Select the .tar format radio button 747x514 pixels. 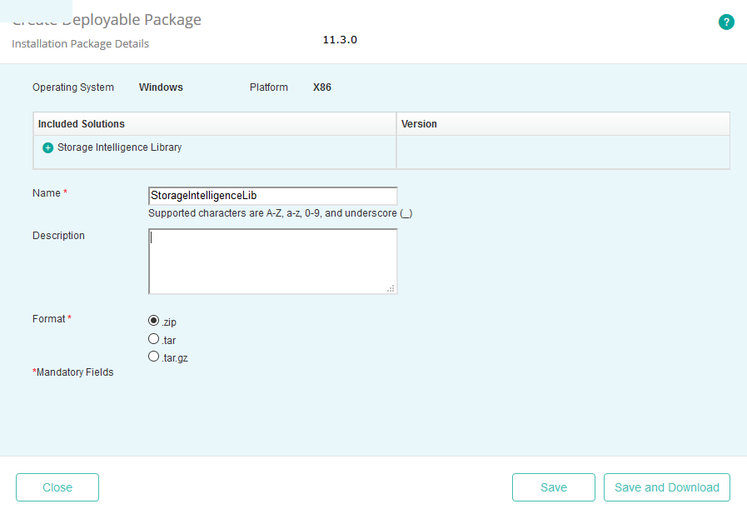tap(153, 339)
